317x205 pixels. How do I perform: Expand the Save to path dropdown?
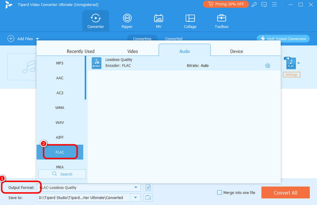pyautogui.click(x=136, y=197)
